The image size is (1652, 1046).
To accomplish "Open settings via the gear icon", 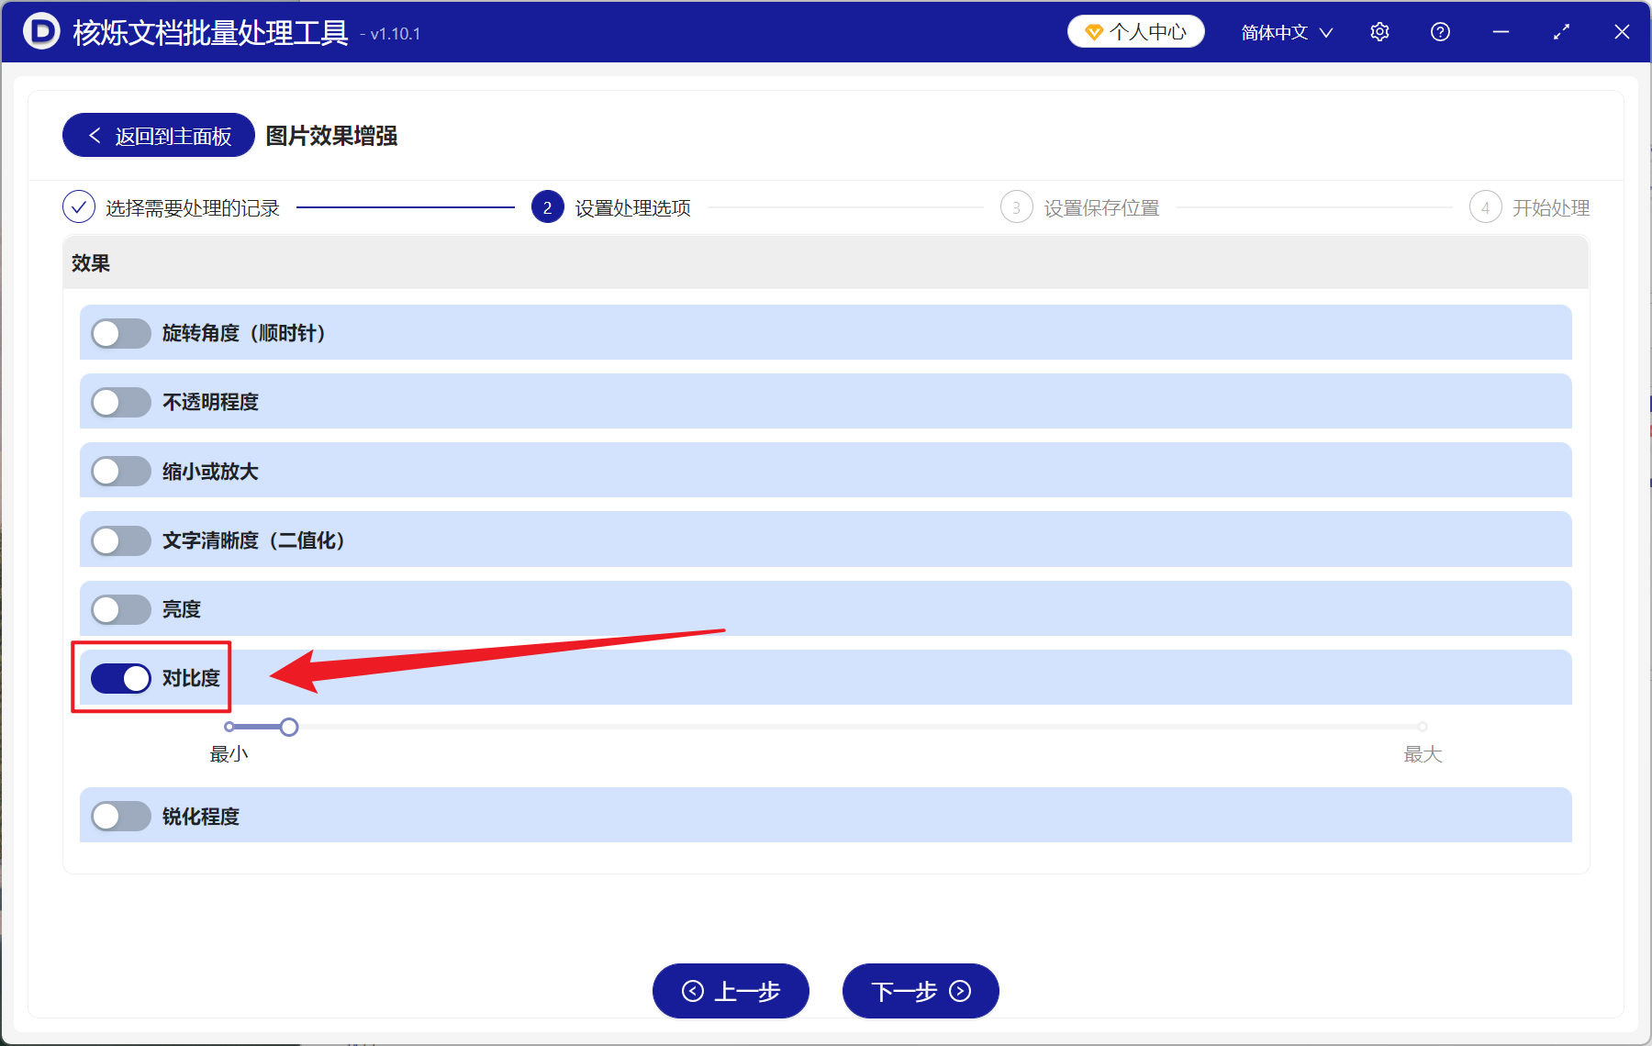I will (1379, 31).
